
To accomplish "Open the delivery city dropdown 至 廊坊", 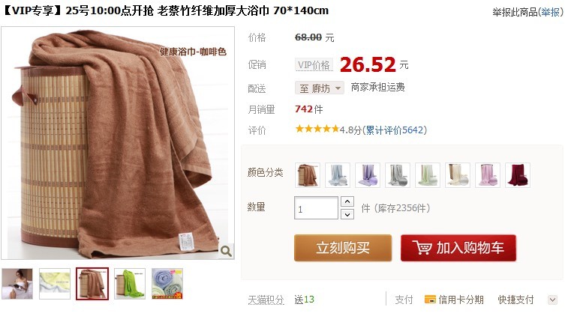I will point(320,88).
